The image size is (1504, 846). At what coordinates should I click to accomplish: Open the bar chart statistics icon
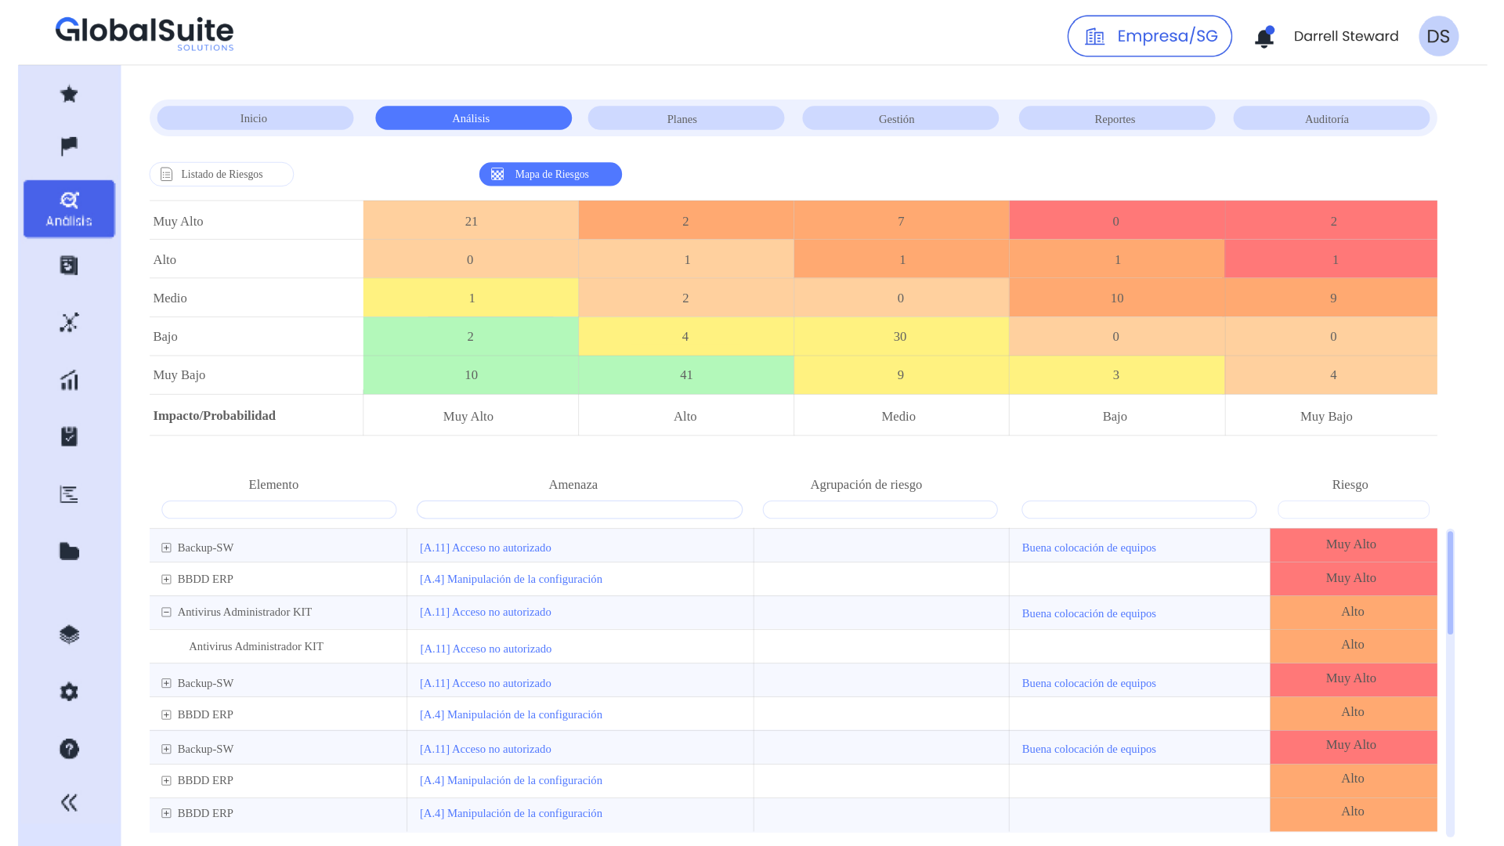point(69,380)
